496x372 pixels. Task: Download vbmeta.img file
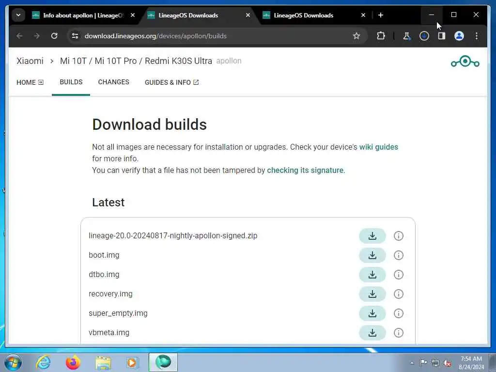click(x=372, y=332)
